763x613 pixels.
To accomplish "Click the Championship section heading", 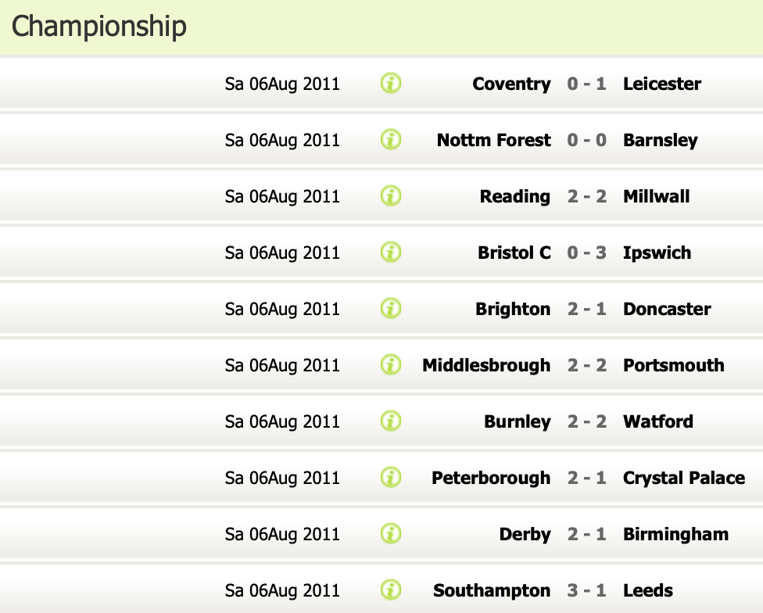I will click(x=99, y=26).
